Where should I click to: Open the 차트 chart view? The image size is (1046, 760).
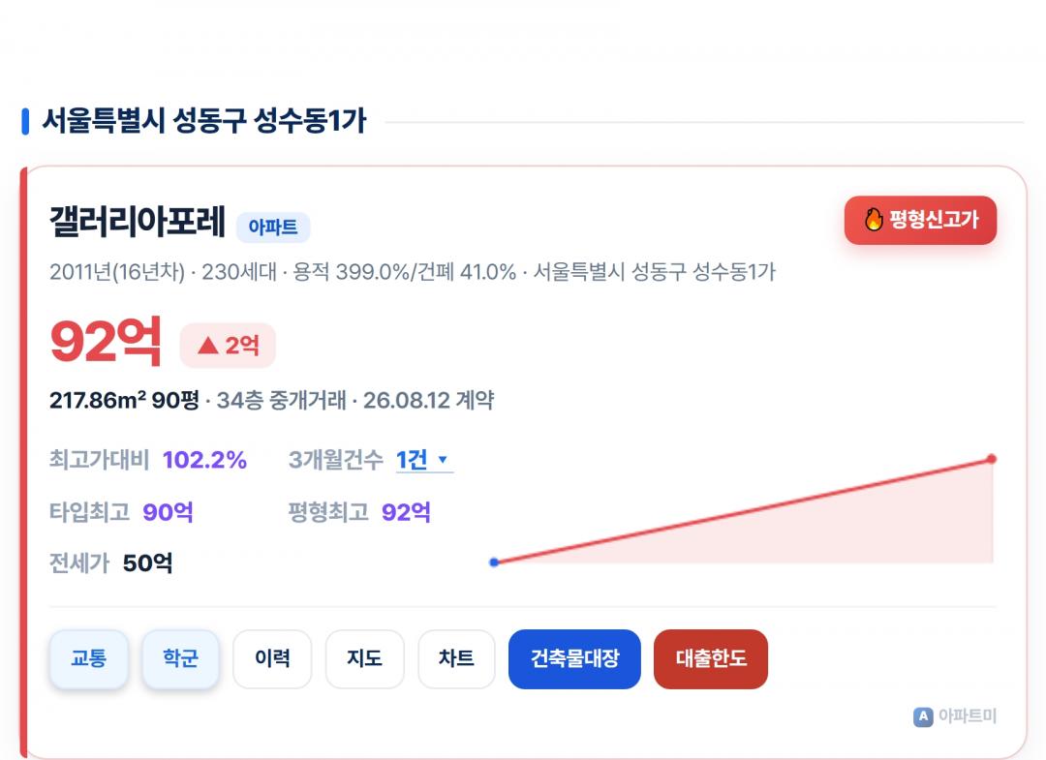[x=456, y=658]
